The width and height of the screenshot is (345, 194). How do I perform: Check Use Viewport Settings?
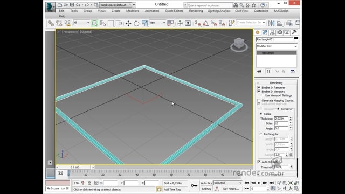coord(263,95)
